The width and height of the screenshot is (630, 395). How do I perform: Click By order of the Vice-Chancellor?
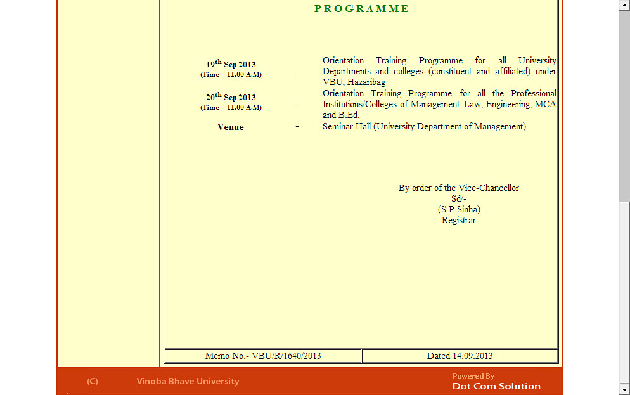coord(458,188)
